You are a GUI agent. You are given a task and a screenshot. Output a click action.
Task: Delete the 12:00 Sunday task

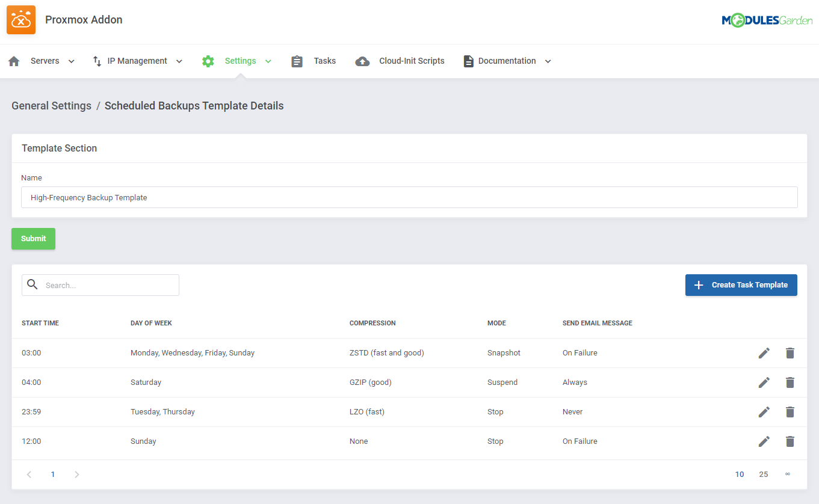[790, 441]
